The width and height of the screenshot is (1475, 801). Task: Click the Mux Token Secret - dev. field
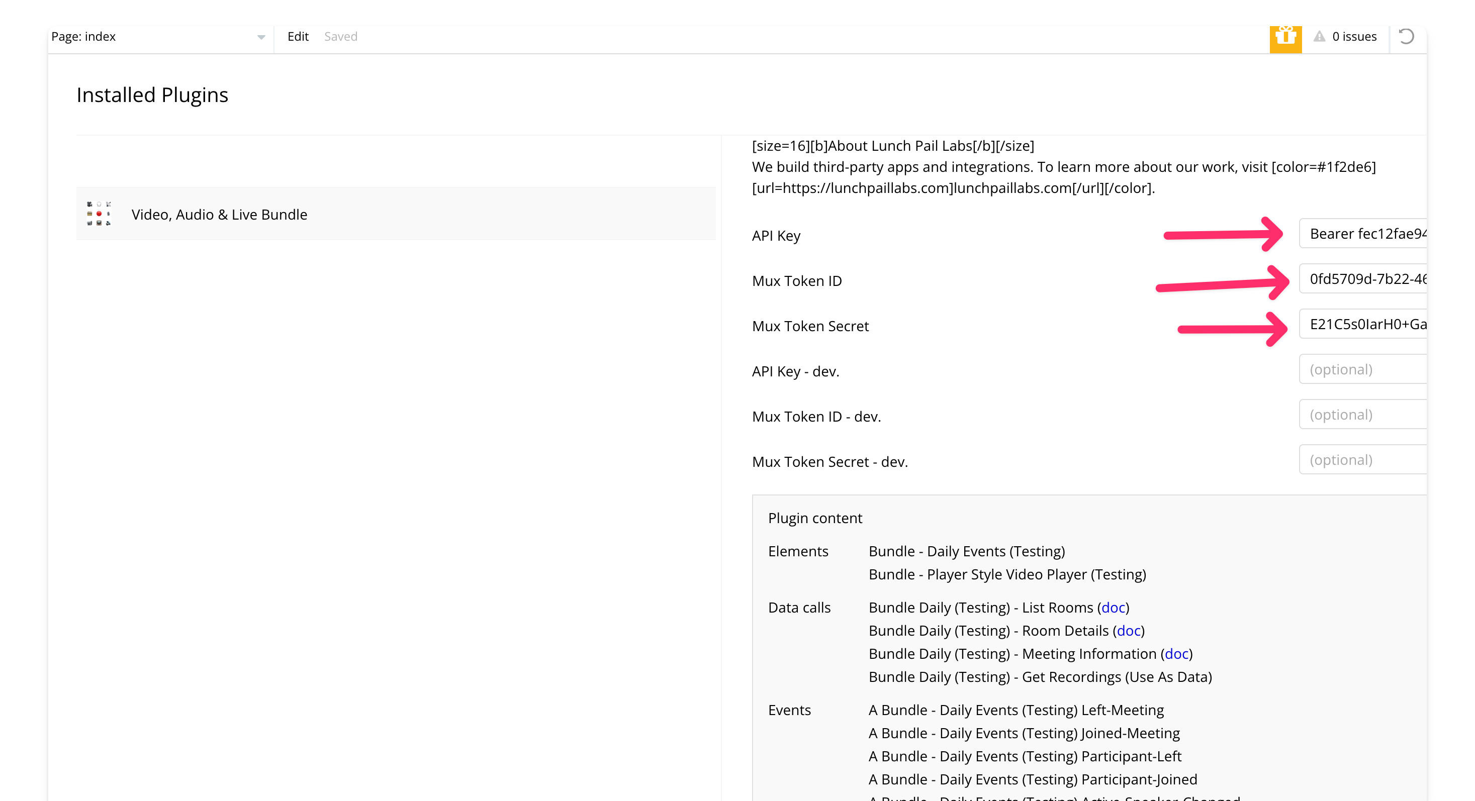click(x=1363, y=459)
